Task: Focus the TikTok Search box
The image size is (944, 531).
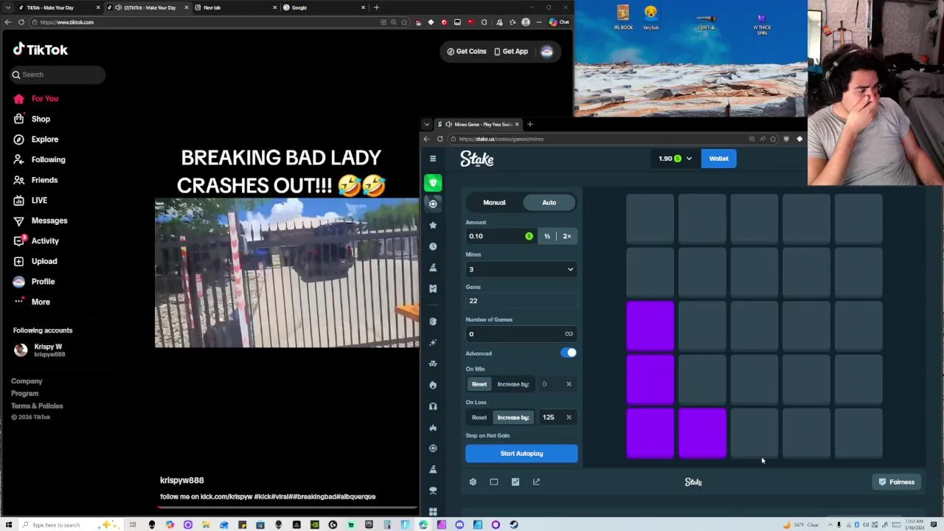Action: [x=58, y=74]
